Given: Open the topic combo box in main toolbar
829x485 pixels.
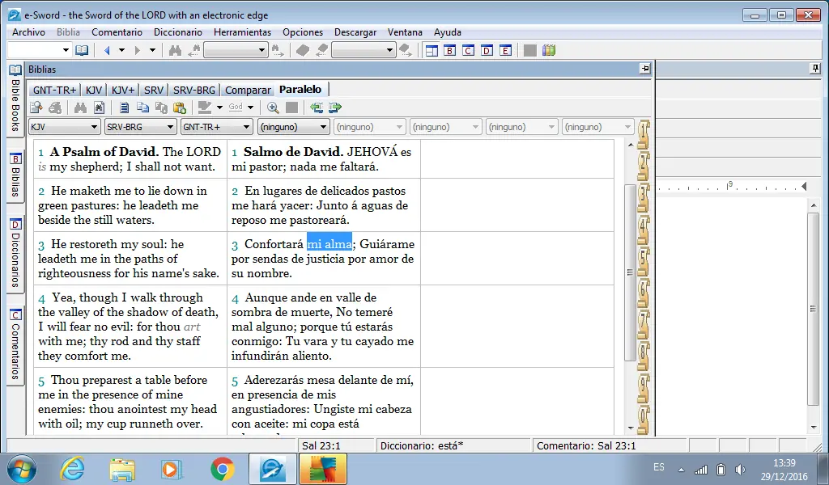Looking at the screenshot, I should (363, 51).
